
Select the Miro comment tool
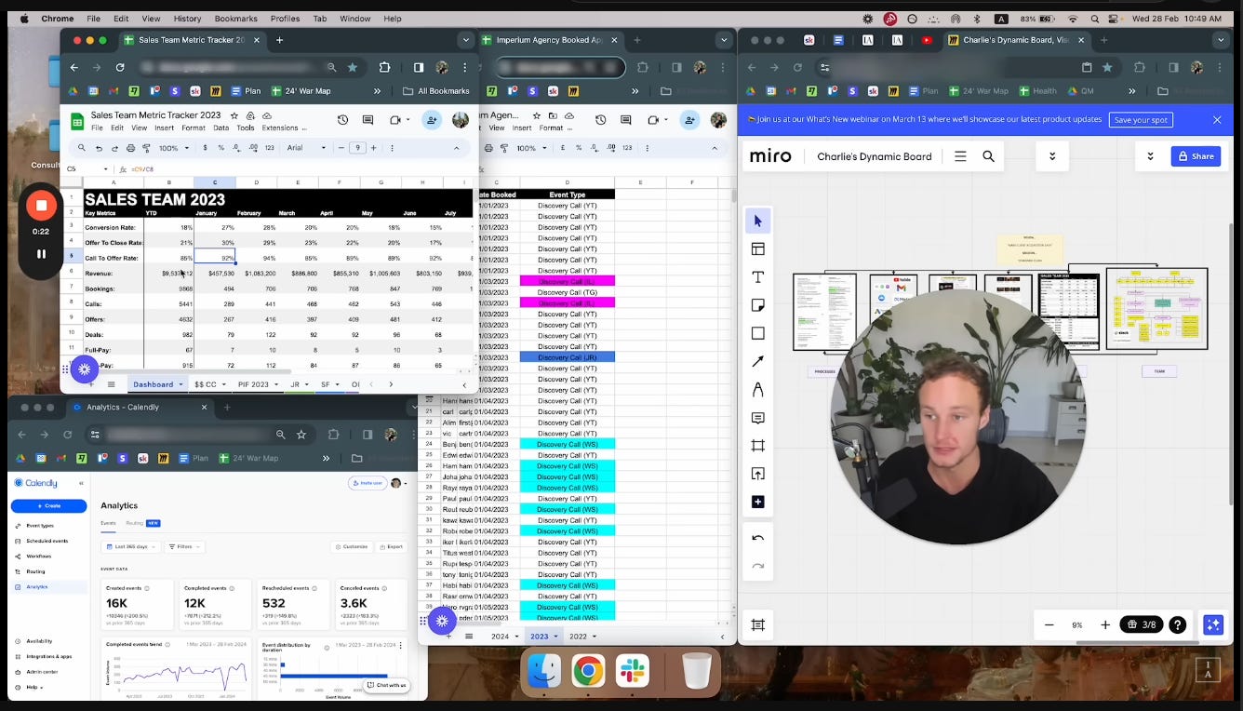point(757,418)
